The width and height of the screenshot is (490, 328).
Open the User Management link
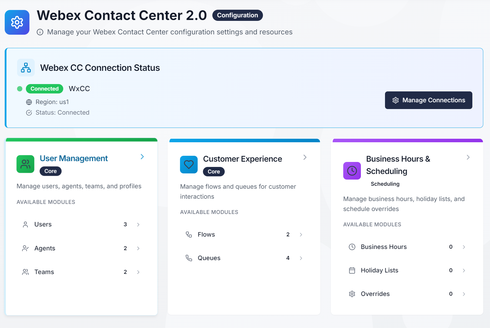tap(74, 158)
